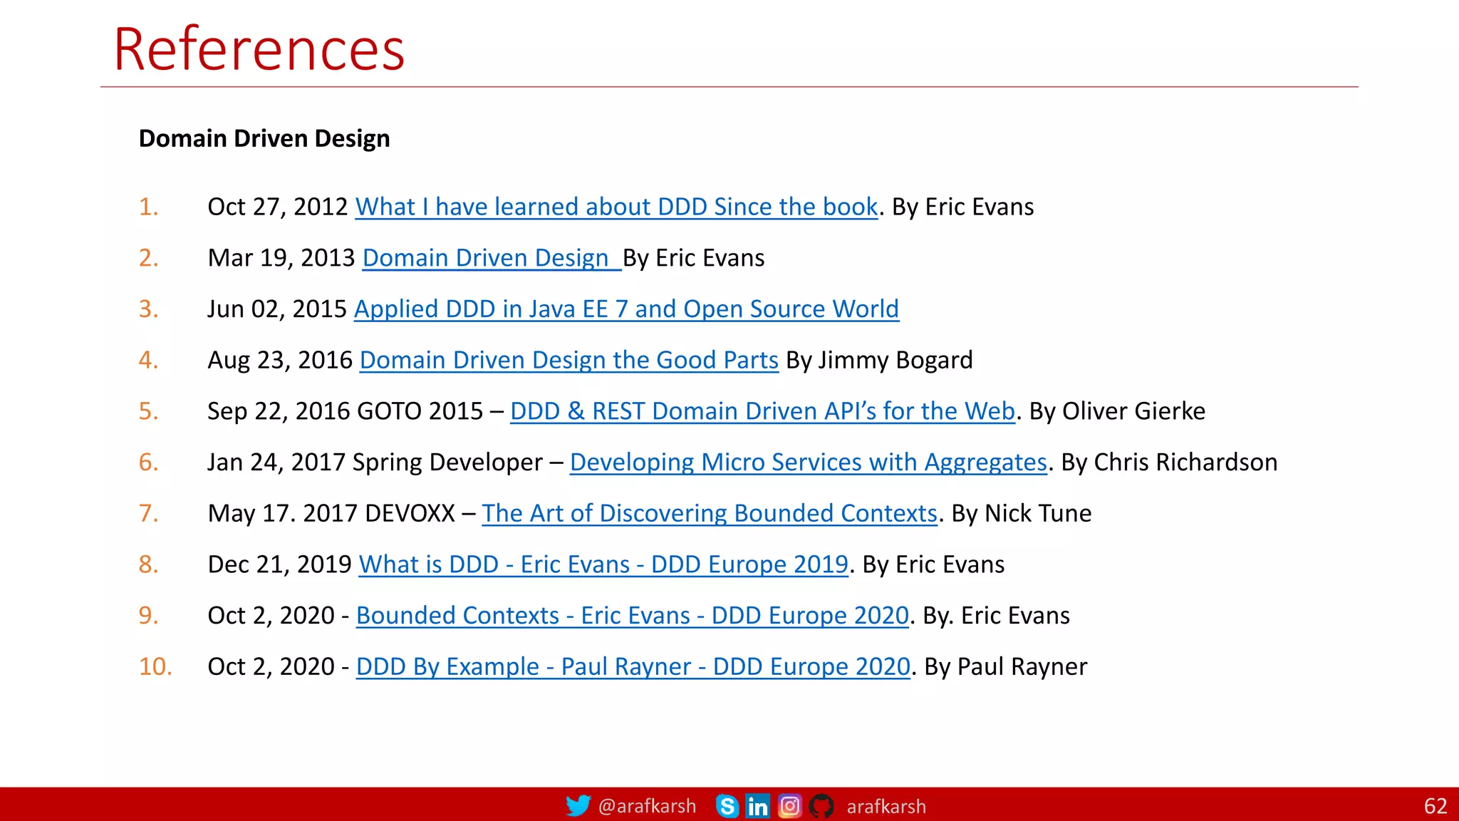This screenshot has height=821, width=1459.
Task: Open 'What I have learned about DDD' link
Action: point(616,207)
